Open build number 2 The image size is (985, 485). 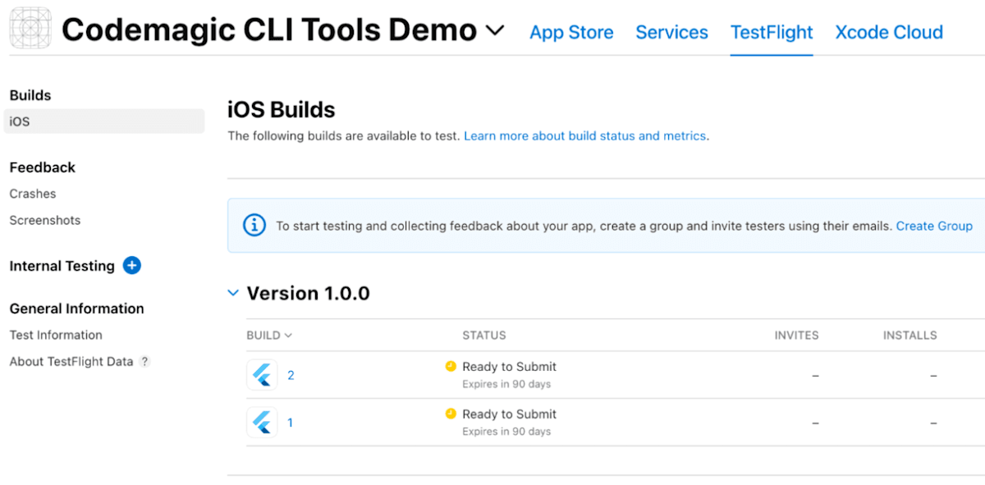(291, 375)
